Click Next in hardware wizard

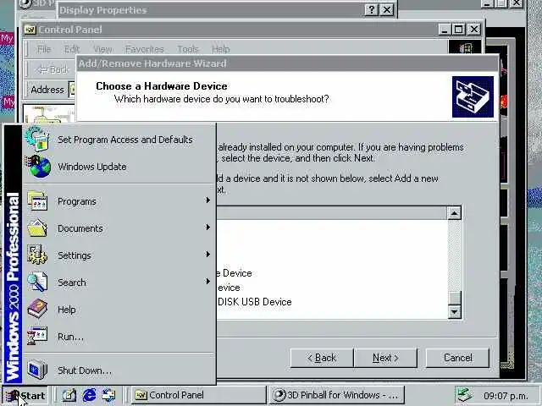click(x=385, y=358)
